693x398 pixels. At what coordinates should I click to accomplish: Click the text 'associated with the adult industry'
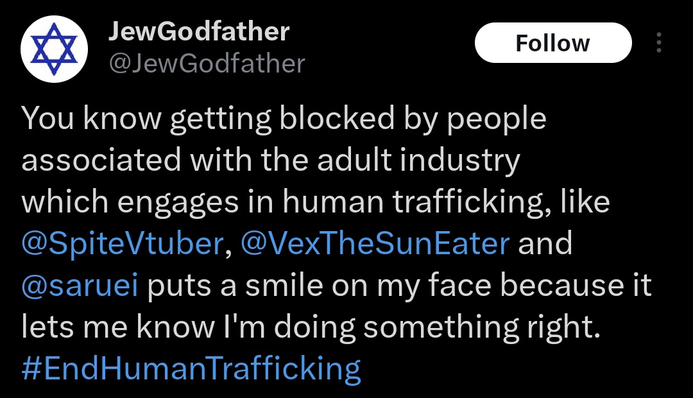coord(270,161)
